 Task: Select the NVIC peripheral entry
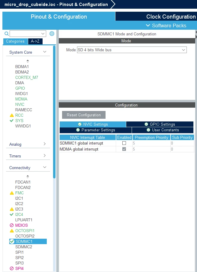pyautogui.click(x=20, y=104)
